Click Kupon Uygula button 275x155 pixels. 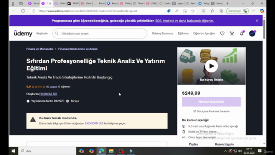[224, 144]
